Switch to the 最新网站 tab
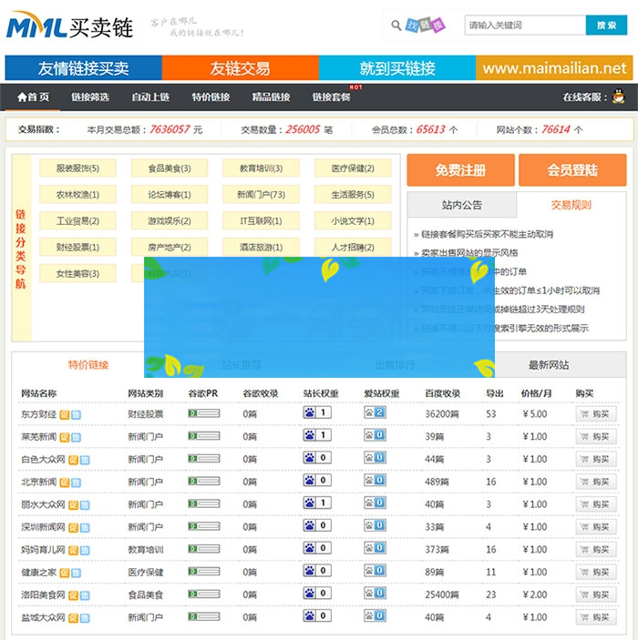 click(x=549, y=365)
